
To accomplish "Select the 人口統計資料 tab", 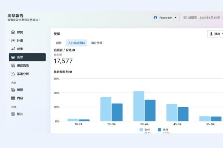I will pyautogui.click(x=76, y=43).
